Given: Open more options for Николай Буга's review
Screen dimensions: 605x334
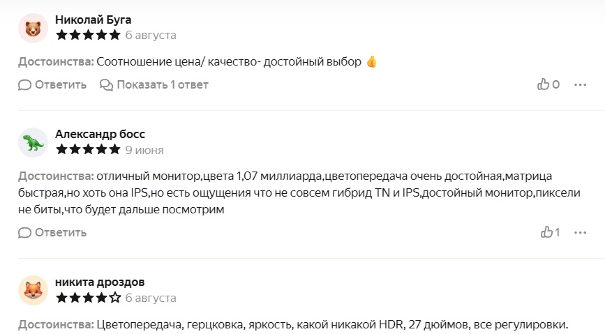Looking at the screenshot, I should coord(580,84).
